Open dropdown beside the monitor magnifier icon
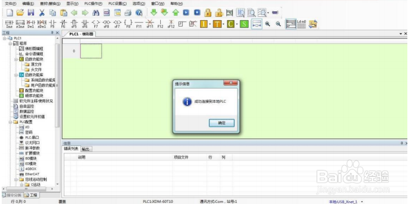The height and width of the screenshot is (204, 413). click(269, 12)
